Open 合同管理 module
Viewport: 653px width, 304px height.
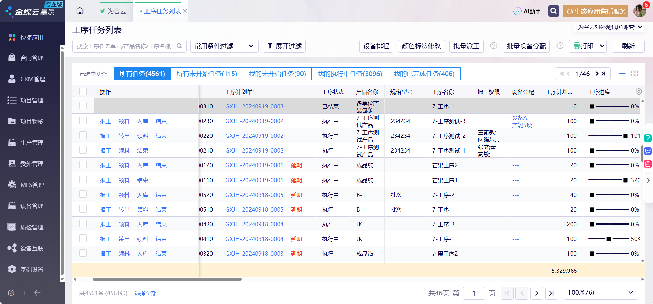(x=32, y=58)
